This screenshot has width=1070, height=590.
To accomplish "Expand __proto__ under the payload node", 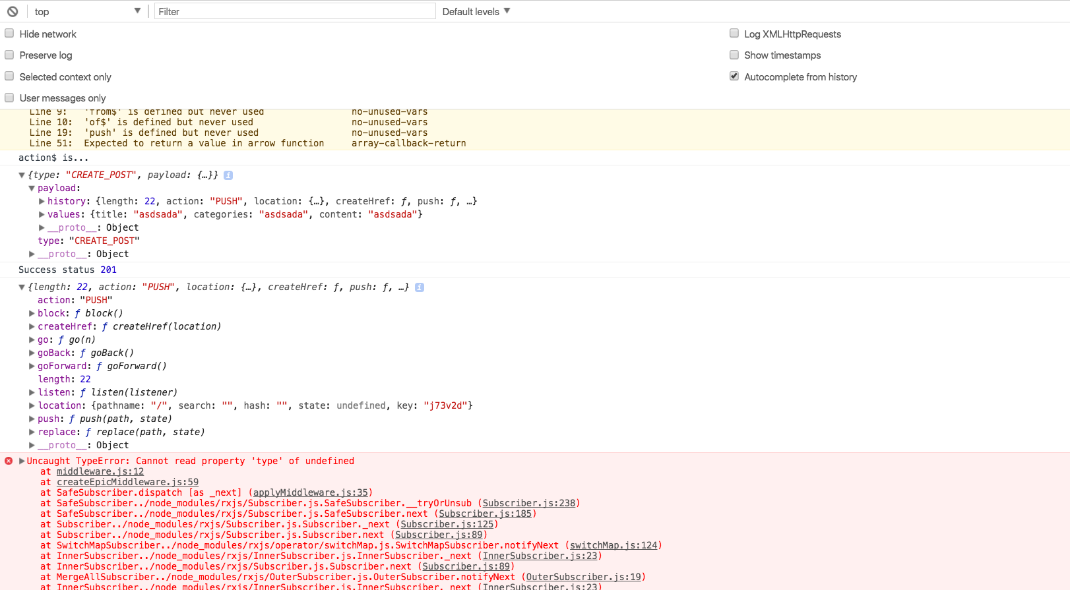I will tap(42, 228).
